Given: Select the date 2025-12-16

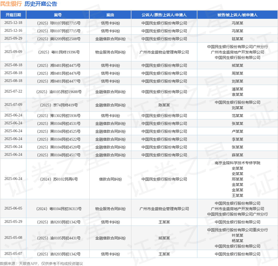Looking at the screenshot, I should (13, 30).
